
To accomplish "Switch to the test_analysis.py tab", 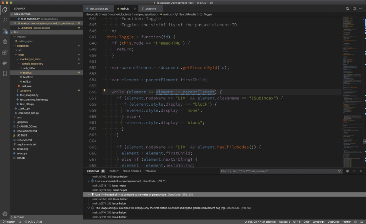I will click(x=99, y=8).
